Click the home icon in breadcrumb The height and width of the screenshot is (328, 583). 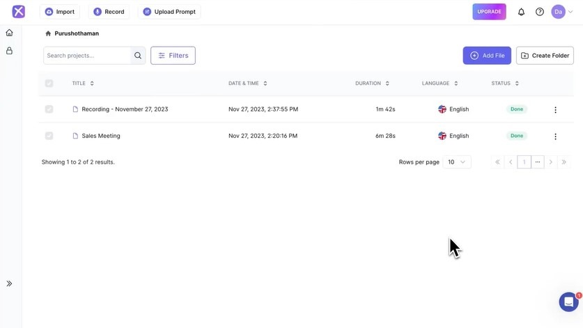click(x=48, y=33)
